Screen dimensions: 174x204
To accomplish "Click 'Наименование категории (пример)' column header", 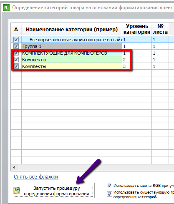I will coord(72,29).
